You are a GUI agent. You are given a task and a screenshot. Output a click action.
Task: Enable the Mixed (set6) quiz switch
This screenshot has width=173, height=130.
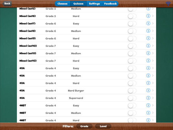pyautogui.click(x=132, y=16)
